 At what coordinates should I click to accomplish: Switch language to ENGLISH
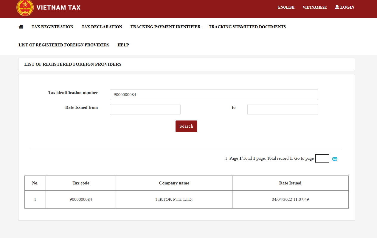click(x=286, y=7)
